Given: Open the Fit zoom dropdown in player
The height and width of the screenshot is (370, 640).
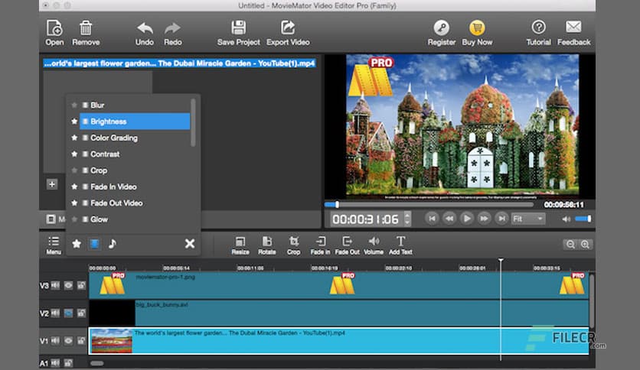Looking at the screenshot, I should click(528, 219).
